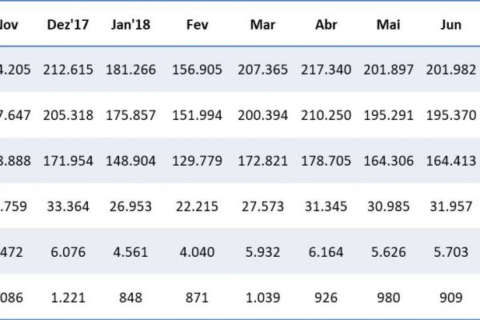The image size is (480, 320).
Task: Click the Abr column header
Action: [x=327, y=26]
